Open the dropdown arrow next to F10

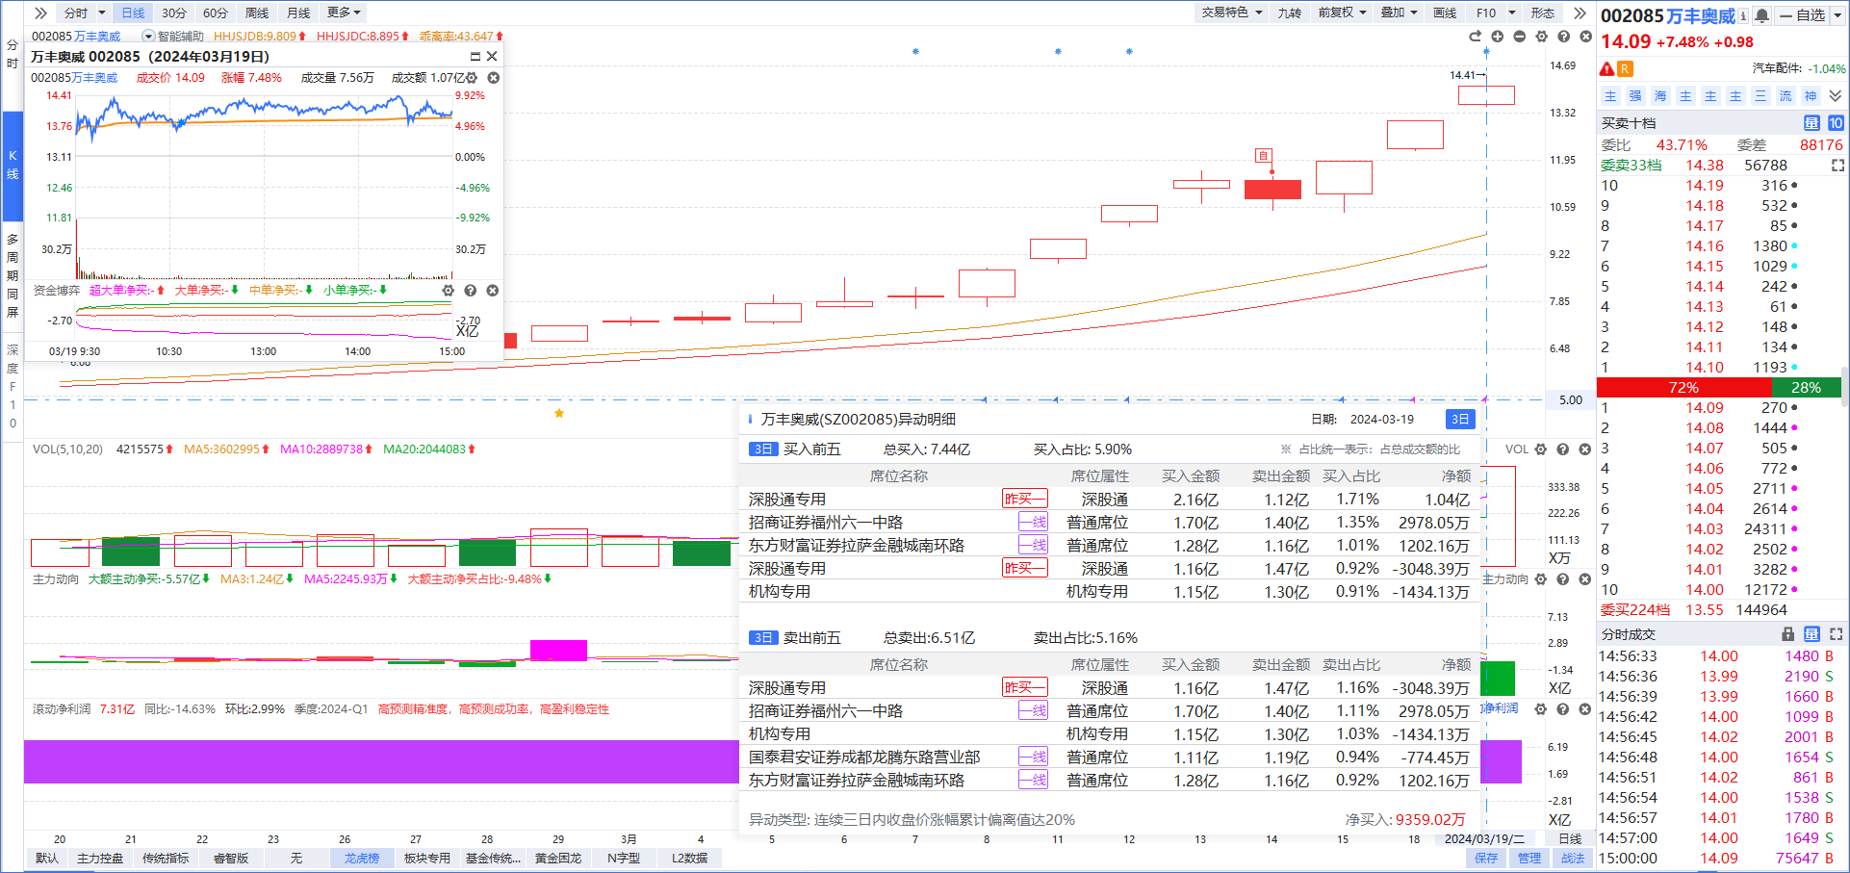pos(1512,13)
